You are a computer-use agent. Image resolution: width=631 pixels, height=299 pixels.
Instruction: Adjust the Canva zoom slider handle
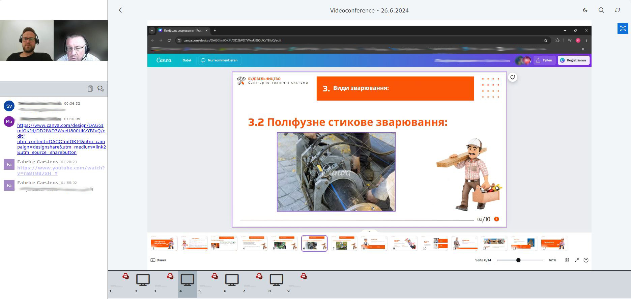(518, 260)
